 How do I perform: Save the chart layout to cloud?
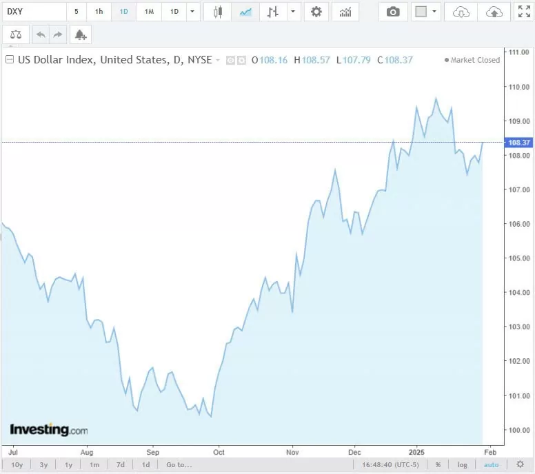click(x=494, y=12)
